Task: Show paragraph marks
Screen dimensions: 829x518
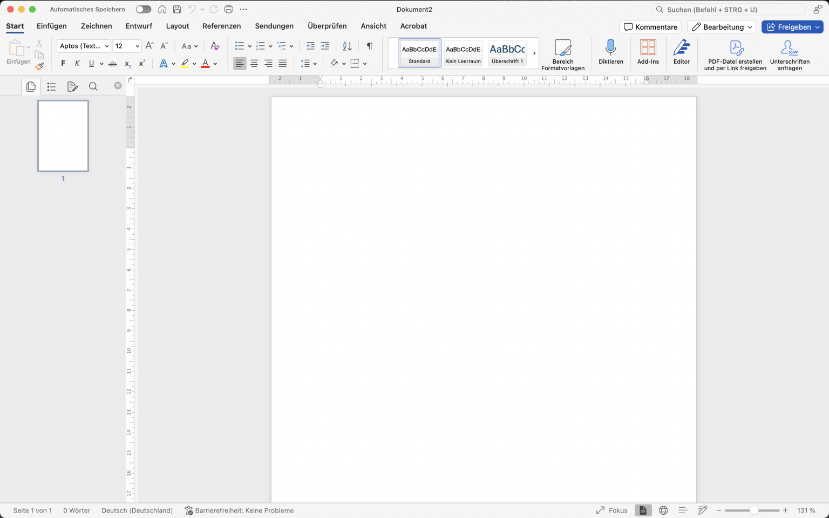Action: (x=369, y=46)
